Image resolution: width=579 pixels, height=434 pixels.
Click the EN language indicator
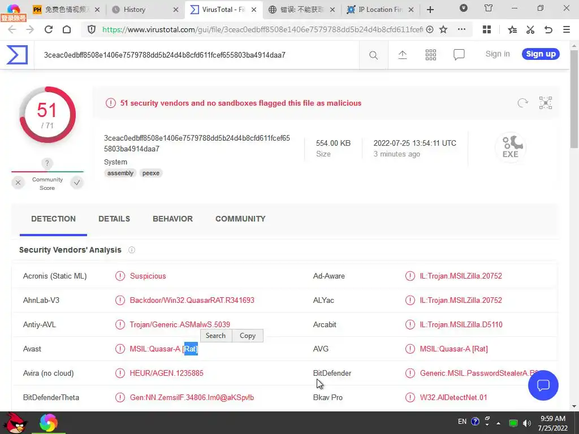[x=462, y=422]
